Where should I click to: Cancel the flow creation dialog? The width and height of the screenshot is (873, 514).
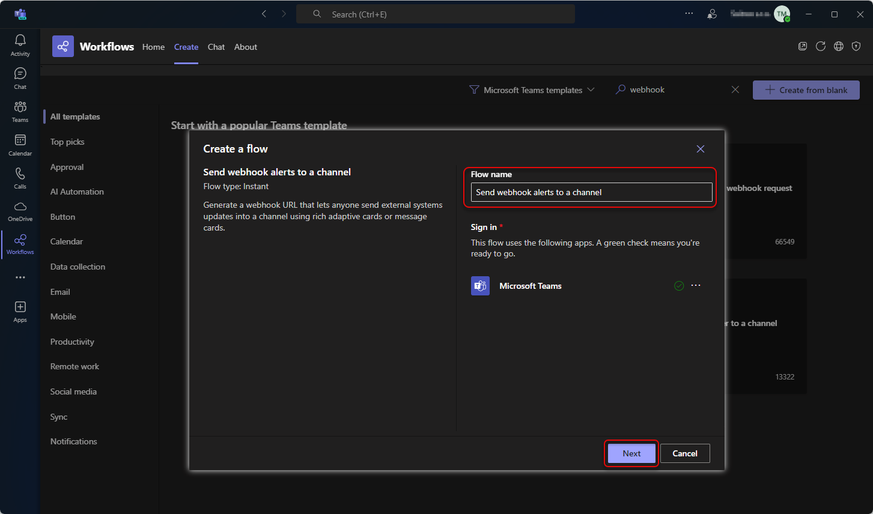(x=684, y=453)
